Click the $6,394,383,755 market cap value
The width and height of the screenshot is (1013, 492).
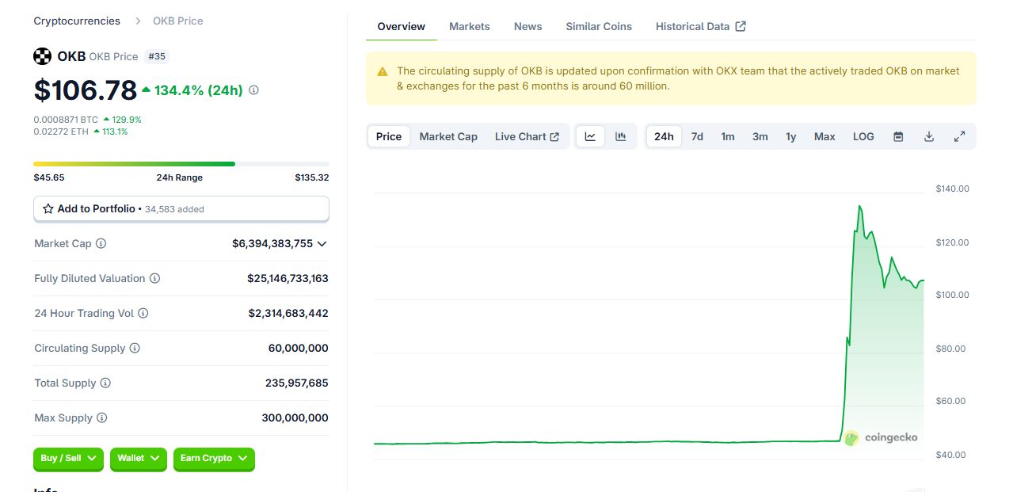272,244
